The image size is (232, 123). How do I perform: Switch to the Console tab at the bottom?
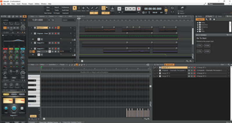click(32, 122)
